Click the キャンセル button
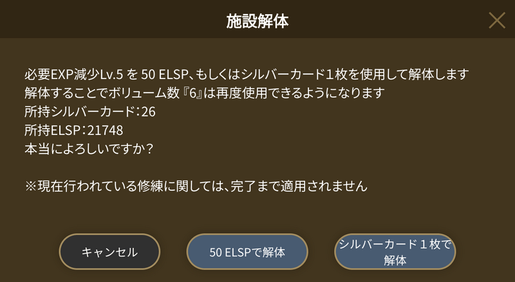This screenshot has height=282, width=515. tap(109, 251)
